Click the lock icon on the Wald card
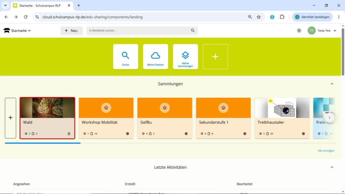 tap(69, 133)
